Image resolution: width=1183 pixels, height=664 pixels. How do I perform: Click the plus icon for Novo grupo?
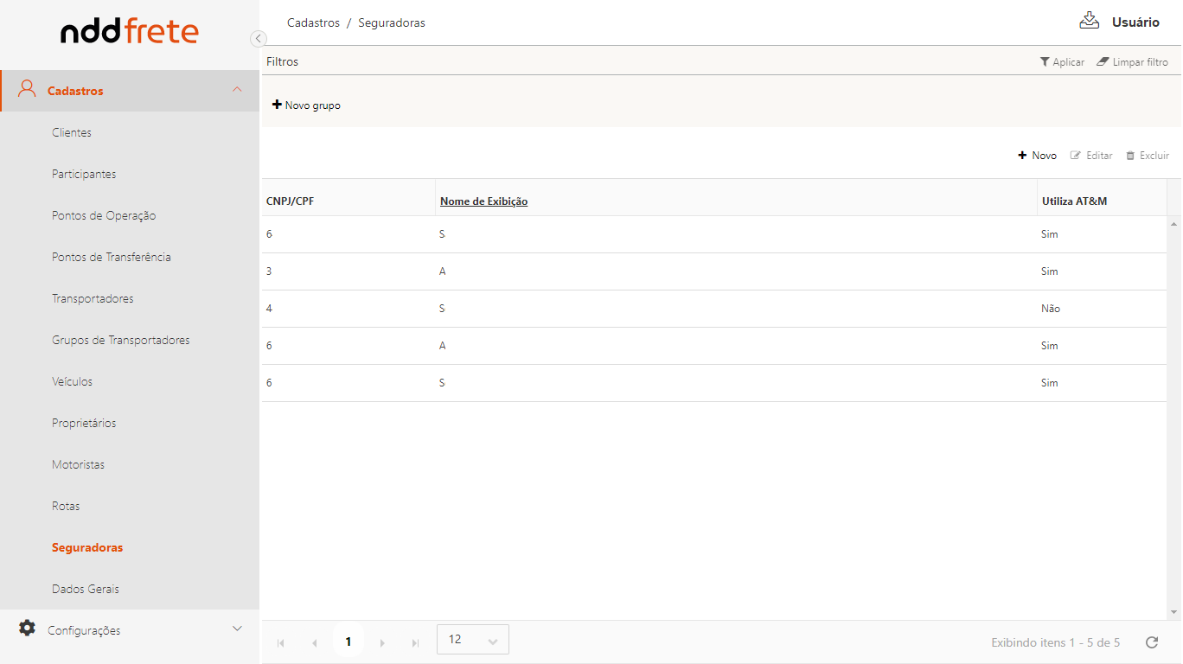pyautogui.click(x=277, y=105)
